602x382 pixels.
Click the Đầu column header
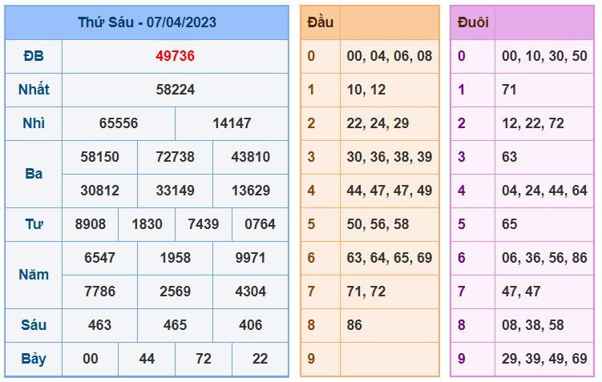click(x=320, y=22)
